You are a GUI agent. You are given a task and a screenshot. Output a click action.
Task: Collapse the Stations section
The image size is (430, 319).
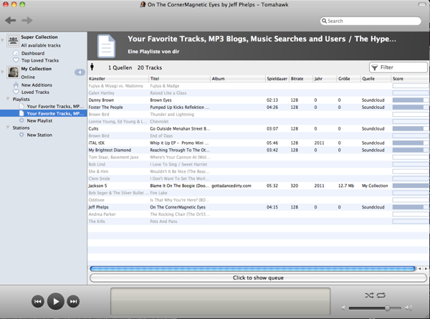click(8, 128)
